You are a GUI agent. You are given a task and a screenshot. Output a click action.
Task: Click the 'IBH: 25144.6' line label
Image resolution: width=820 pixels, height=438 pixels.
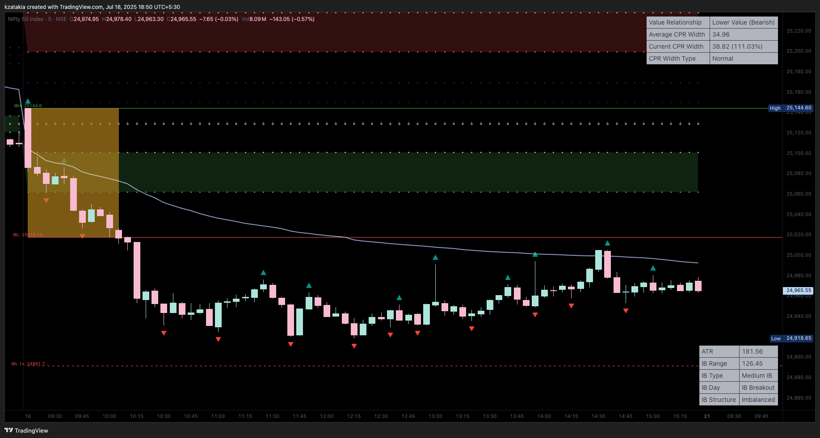click(28, 106)
